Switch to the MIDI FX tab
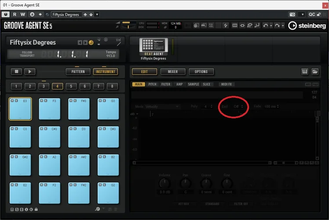 pos(227,84)
